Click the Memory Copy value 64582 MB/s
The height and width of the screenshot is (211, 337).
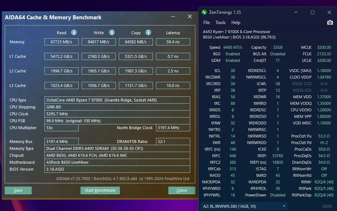coord(136,42)
